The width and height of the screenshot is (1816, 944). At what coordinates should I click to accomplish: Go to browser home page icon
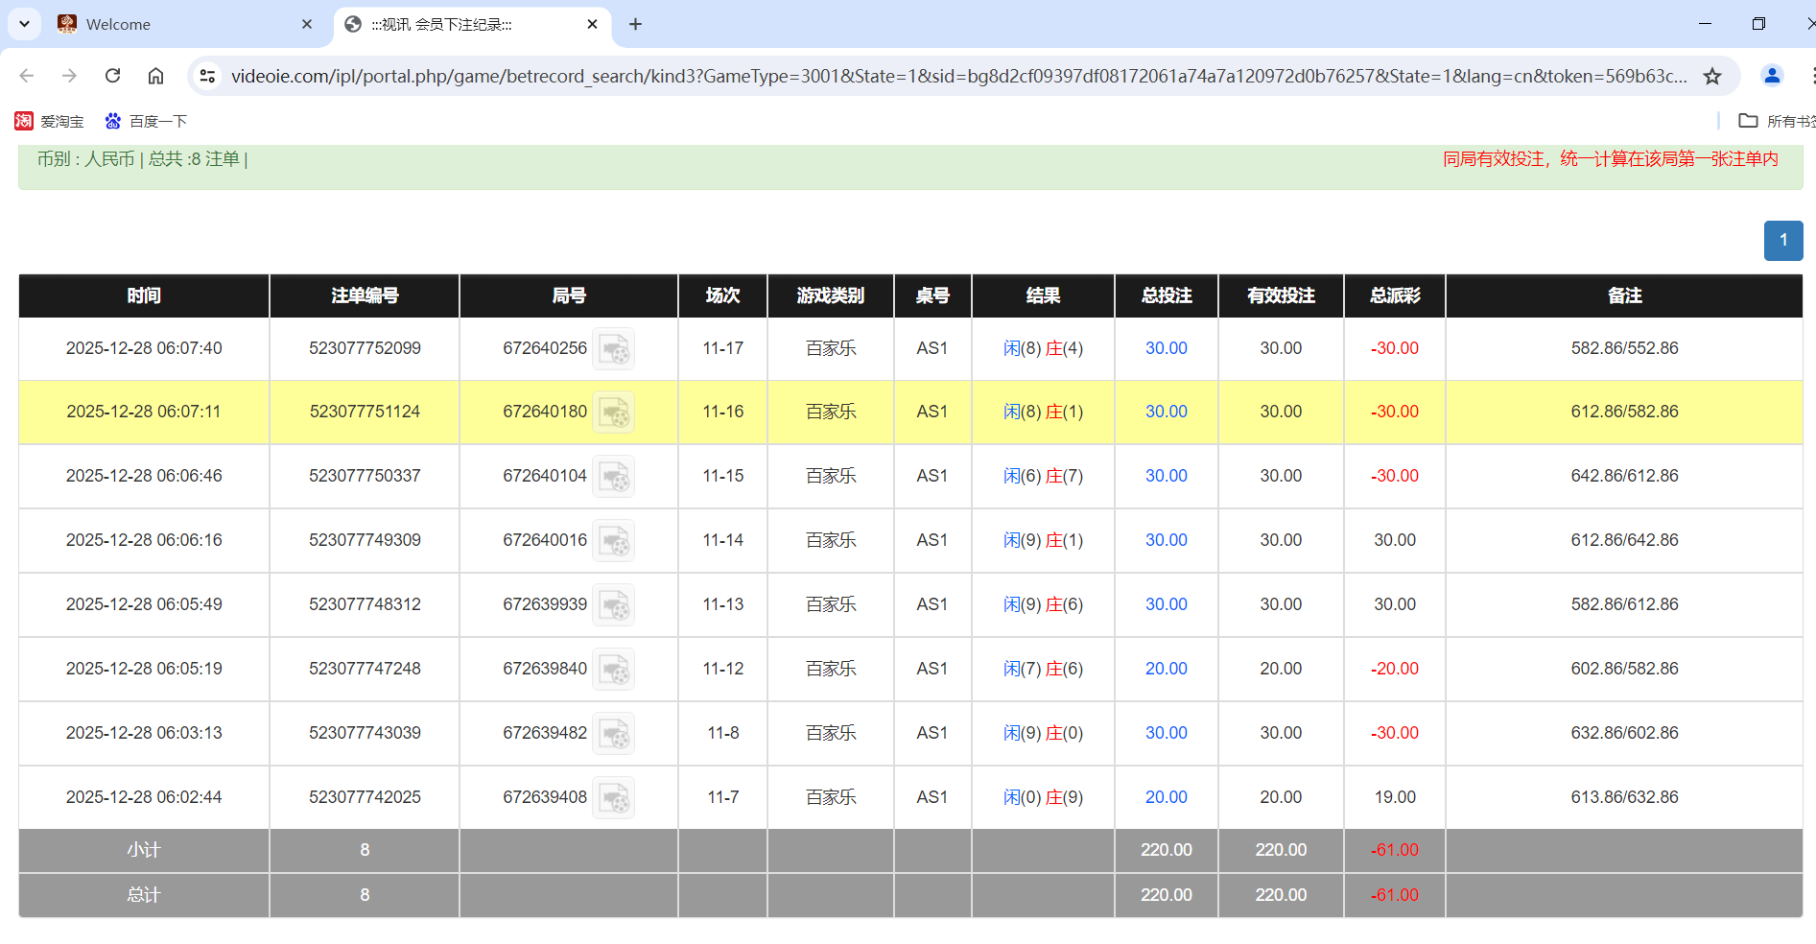click(x=155, y=76)
